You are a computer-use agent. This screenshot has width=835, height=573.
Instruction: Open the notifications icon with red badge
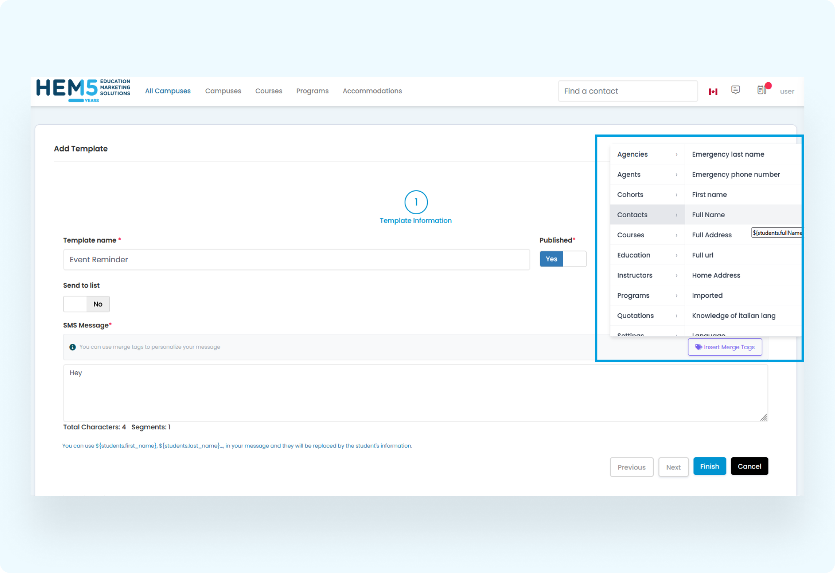tap(762, 90)
